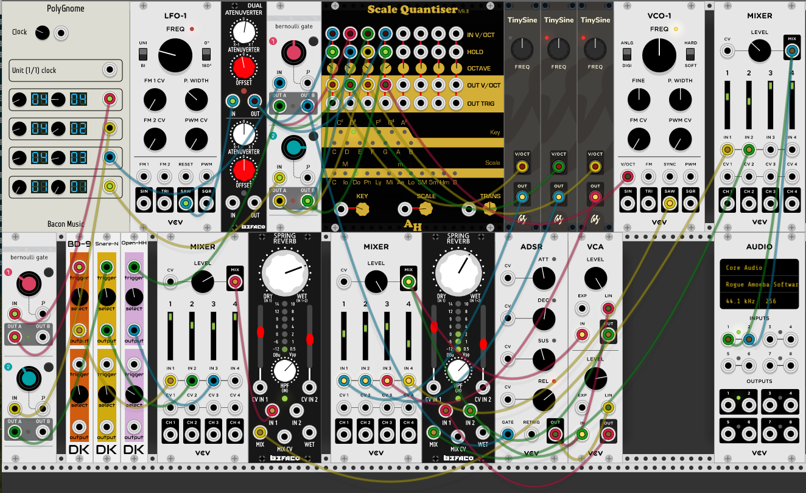Click the LFO-1 SQR output jack
Screen dimensions: 806x493
[x=207, y=203]
